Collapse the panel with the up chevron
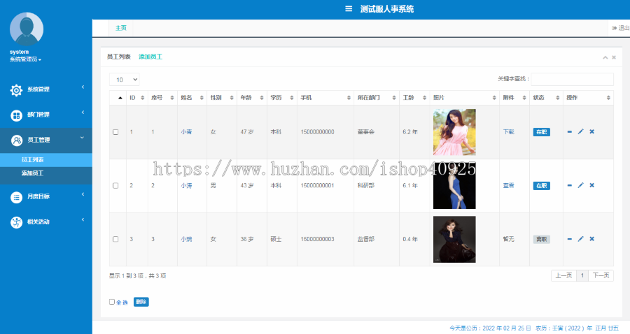The width and height of the screenshot is (630, 334). coord(605,58)
